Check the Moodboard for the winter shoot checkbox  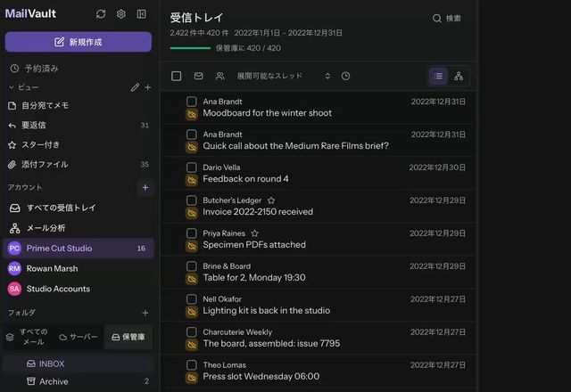192,102
